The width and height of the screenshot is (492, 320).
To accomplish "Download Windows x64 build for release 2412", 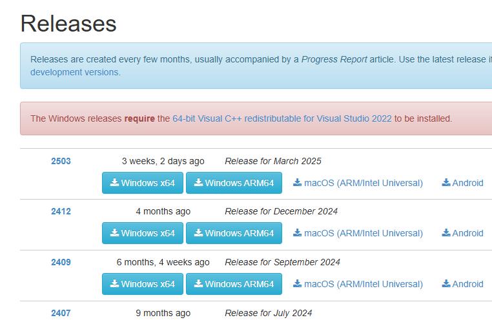I will pos(143,233).
